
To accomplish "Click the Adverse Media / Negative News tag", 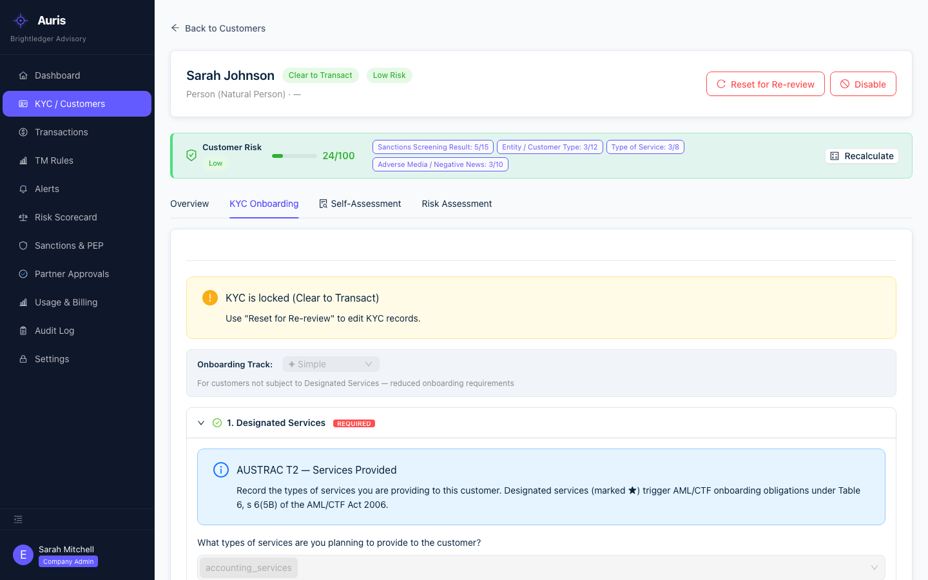I will click(440, 164).
